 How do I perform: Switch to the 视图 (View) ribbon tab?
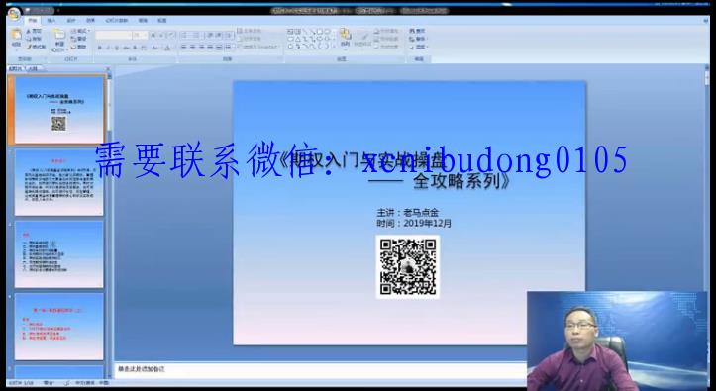click(162, 21)
